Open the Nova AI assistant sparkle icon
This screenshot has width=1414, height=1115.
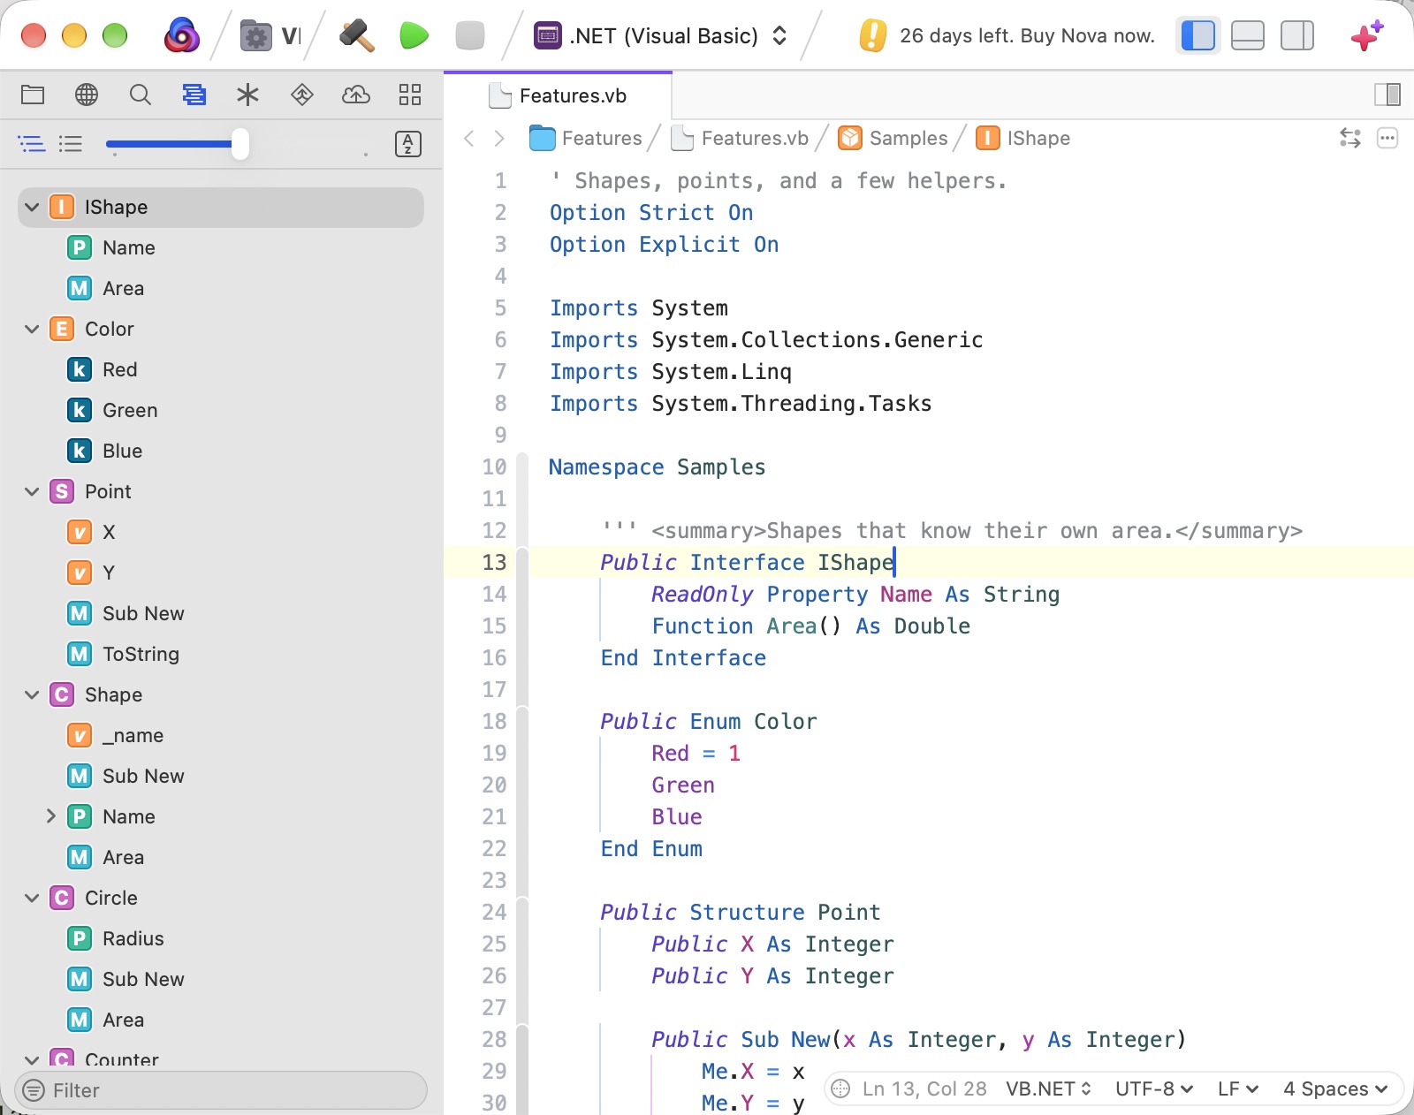(x=1366, y=35)
